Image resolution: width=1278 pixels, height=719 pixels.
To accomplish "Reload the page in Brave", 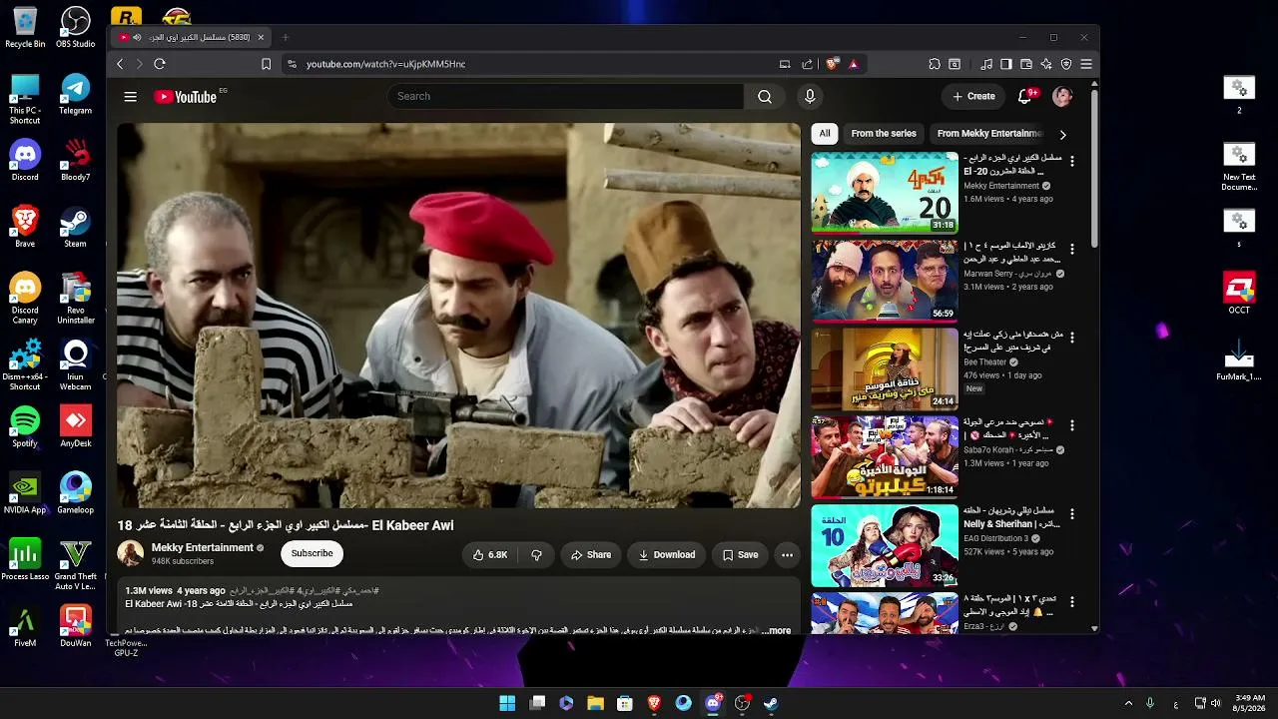I will (x=160, y=64).
